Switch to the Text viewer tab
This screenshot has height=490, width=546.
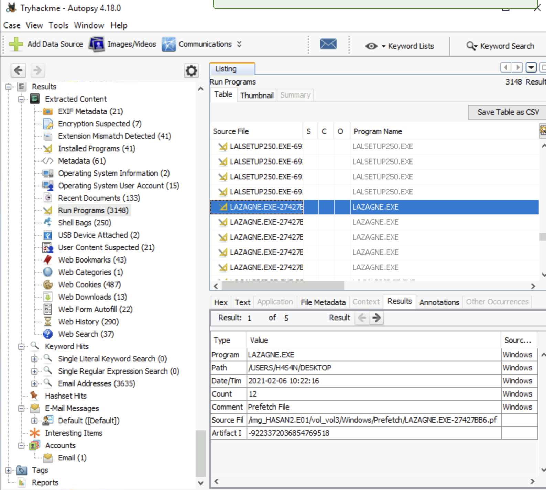pyautogui.click(x=242, y=302)
